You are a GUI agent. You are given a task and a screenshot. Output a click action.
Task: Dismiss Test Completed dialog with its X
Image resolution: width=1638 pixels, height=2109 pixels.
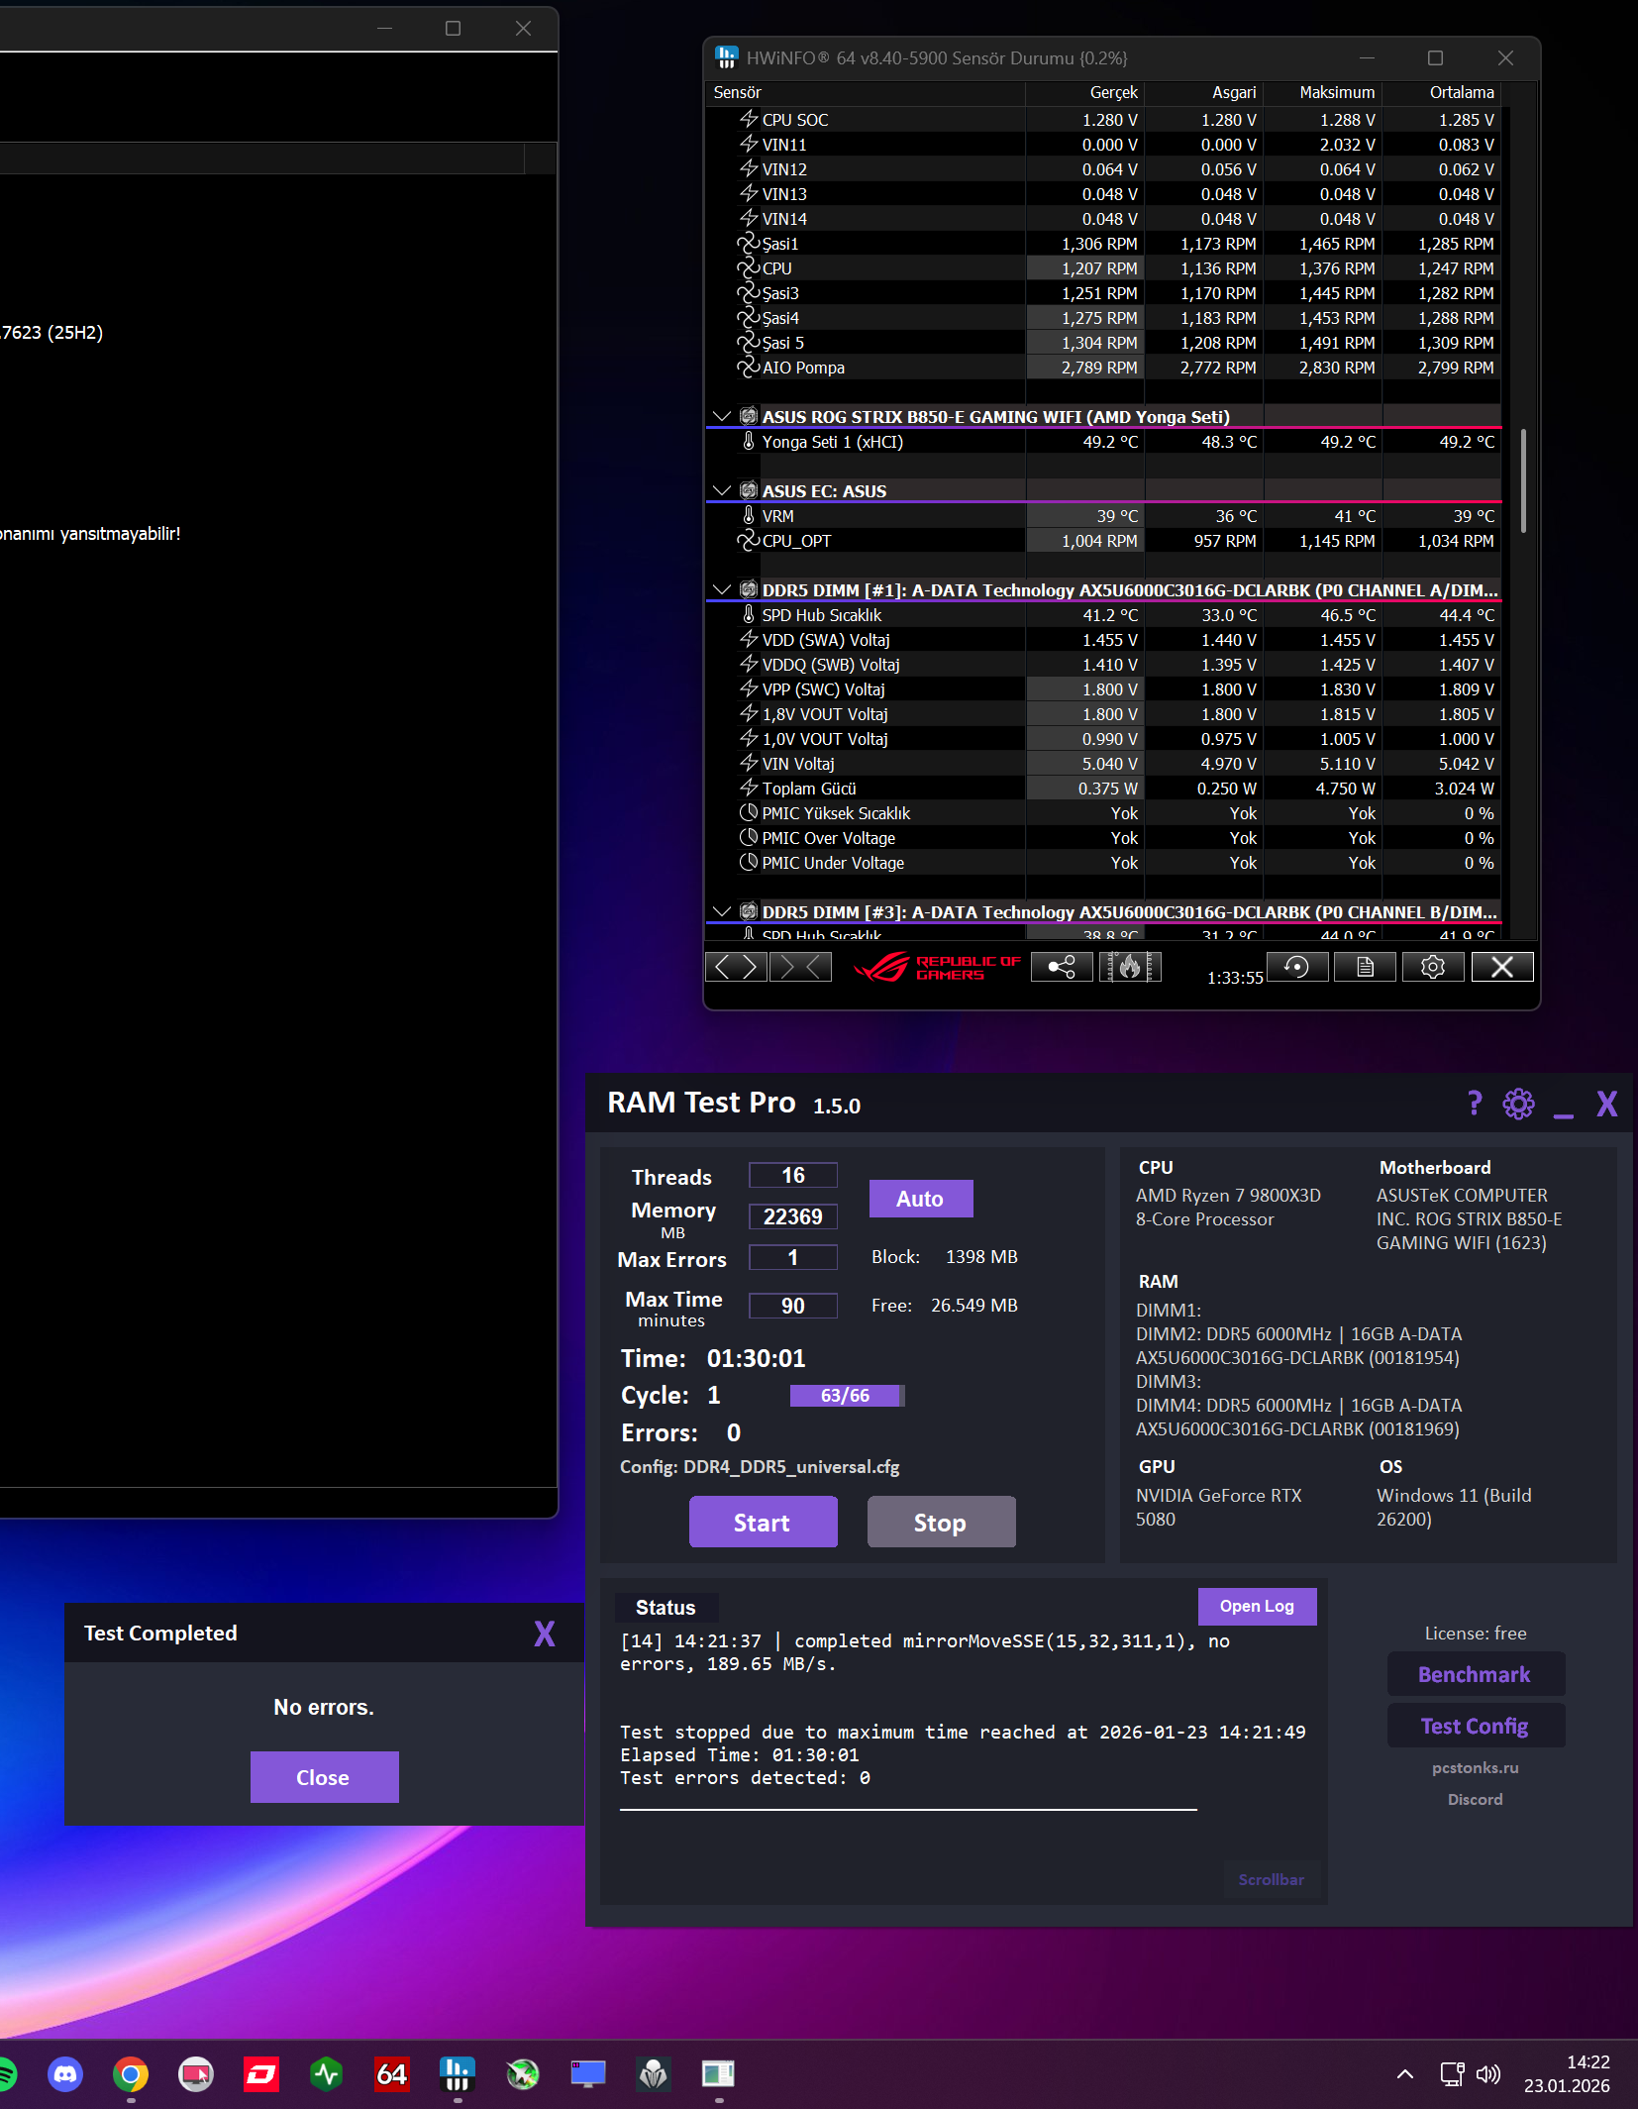click(545, 1634)
